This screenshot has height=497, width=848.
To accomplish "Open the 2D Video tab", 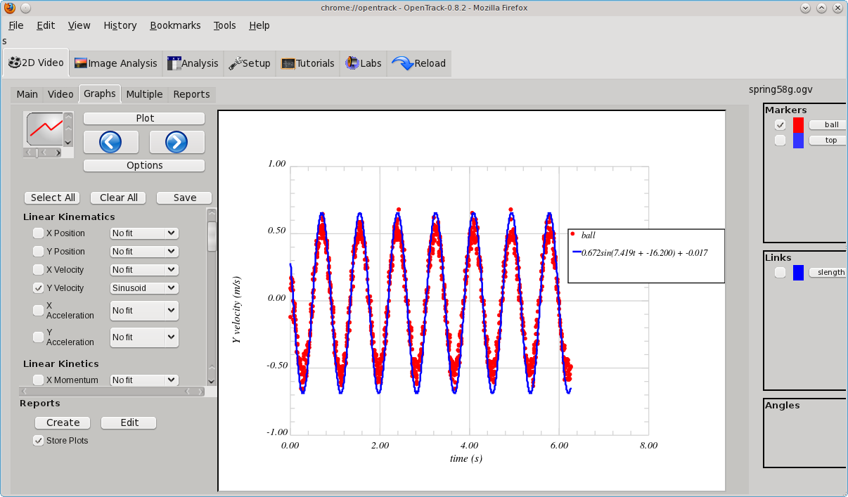I will click(x=36, y=63).
